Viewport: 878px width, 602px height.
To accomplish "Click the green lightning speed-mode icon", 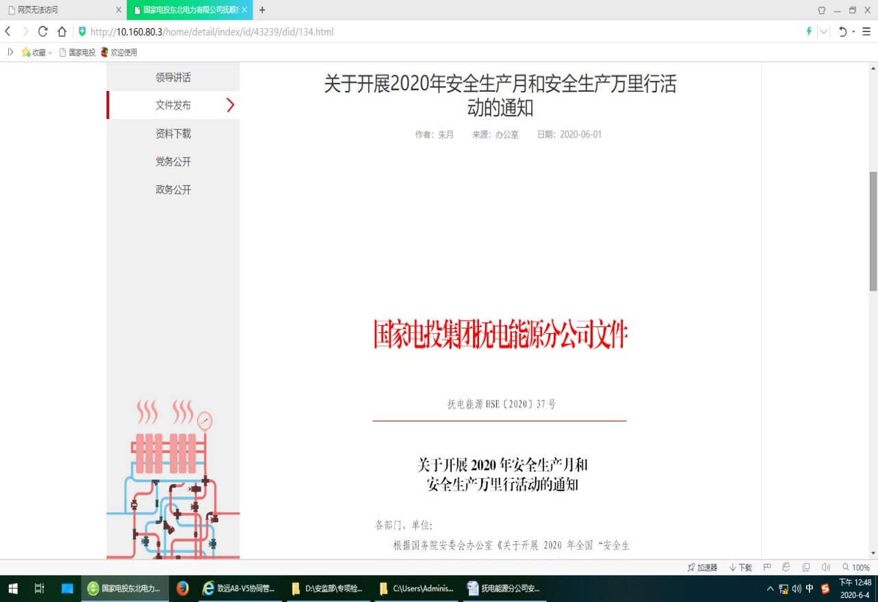I will point(809,31).
